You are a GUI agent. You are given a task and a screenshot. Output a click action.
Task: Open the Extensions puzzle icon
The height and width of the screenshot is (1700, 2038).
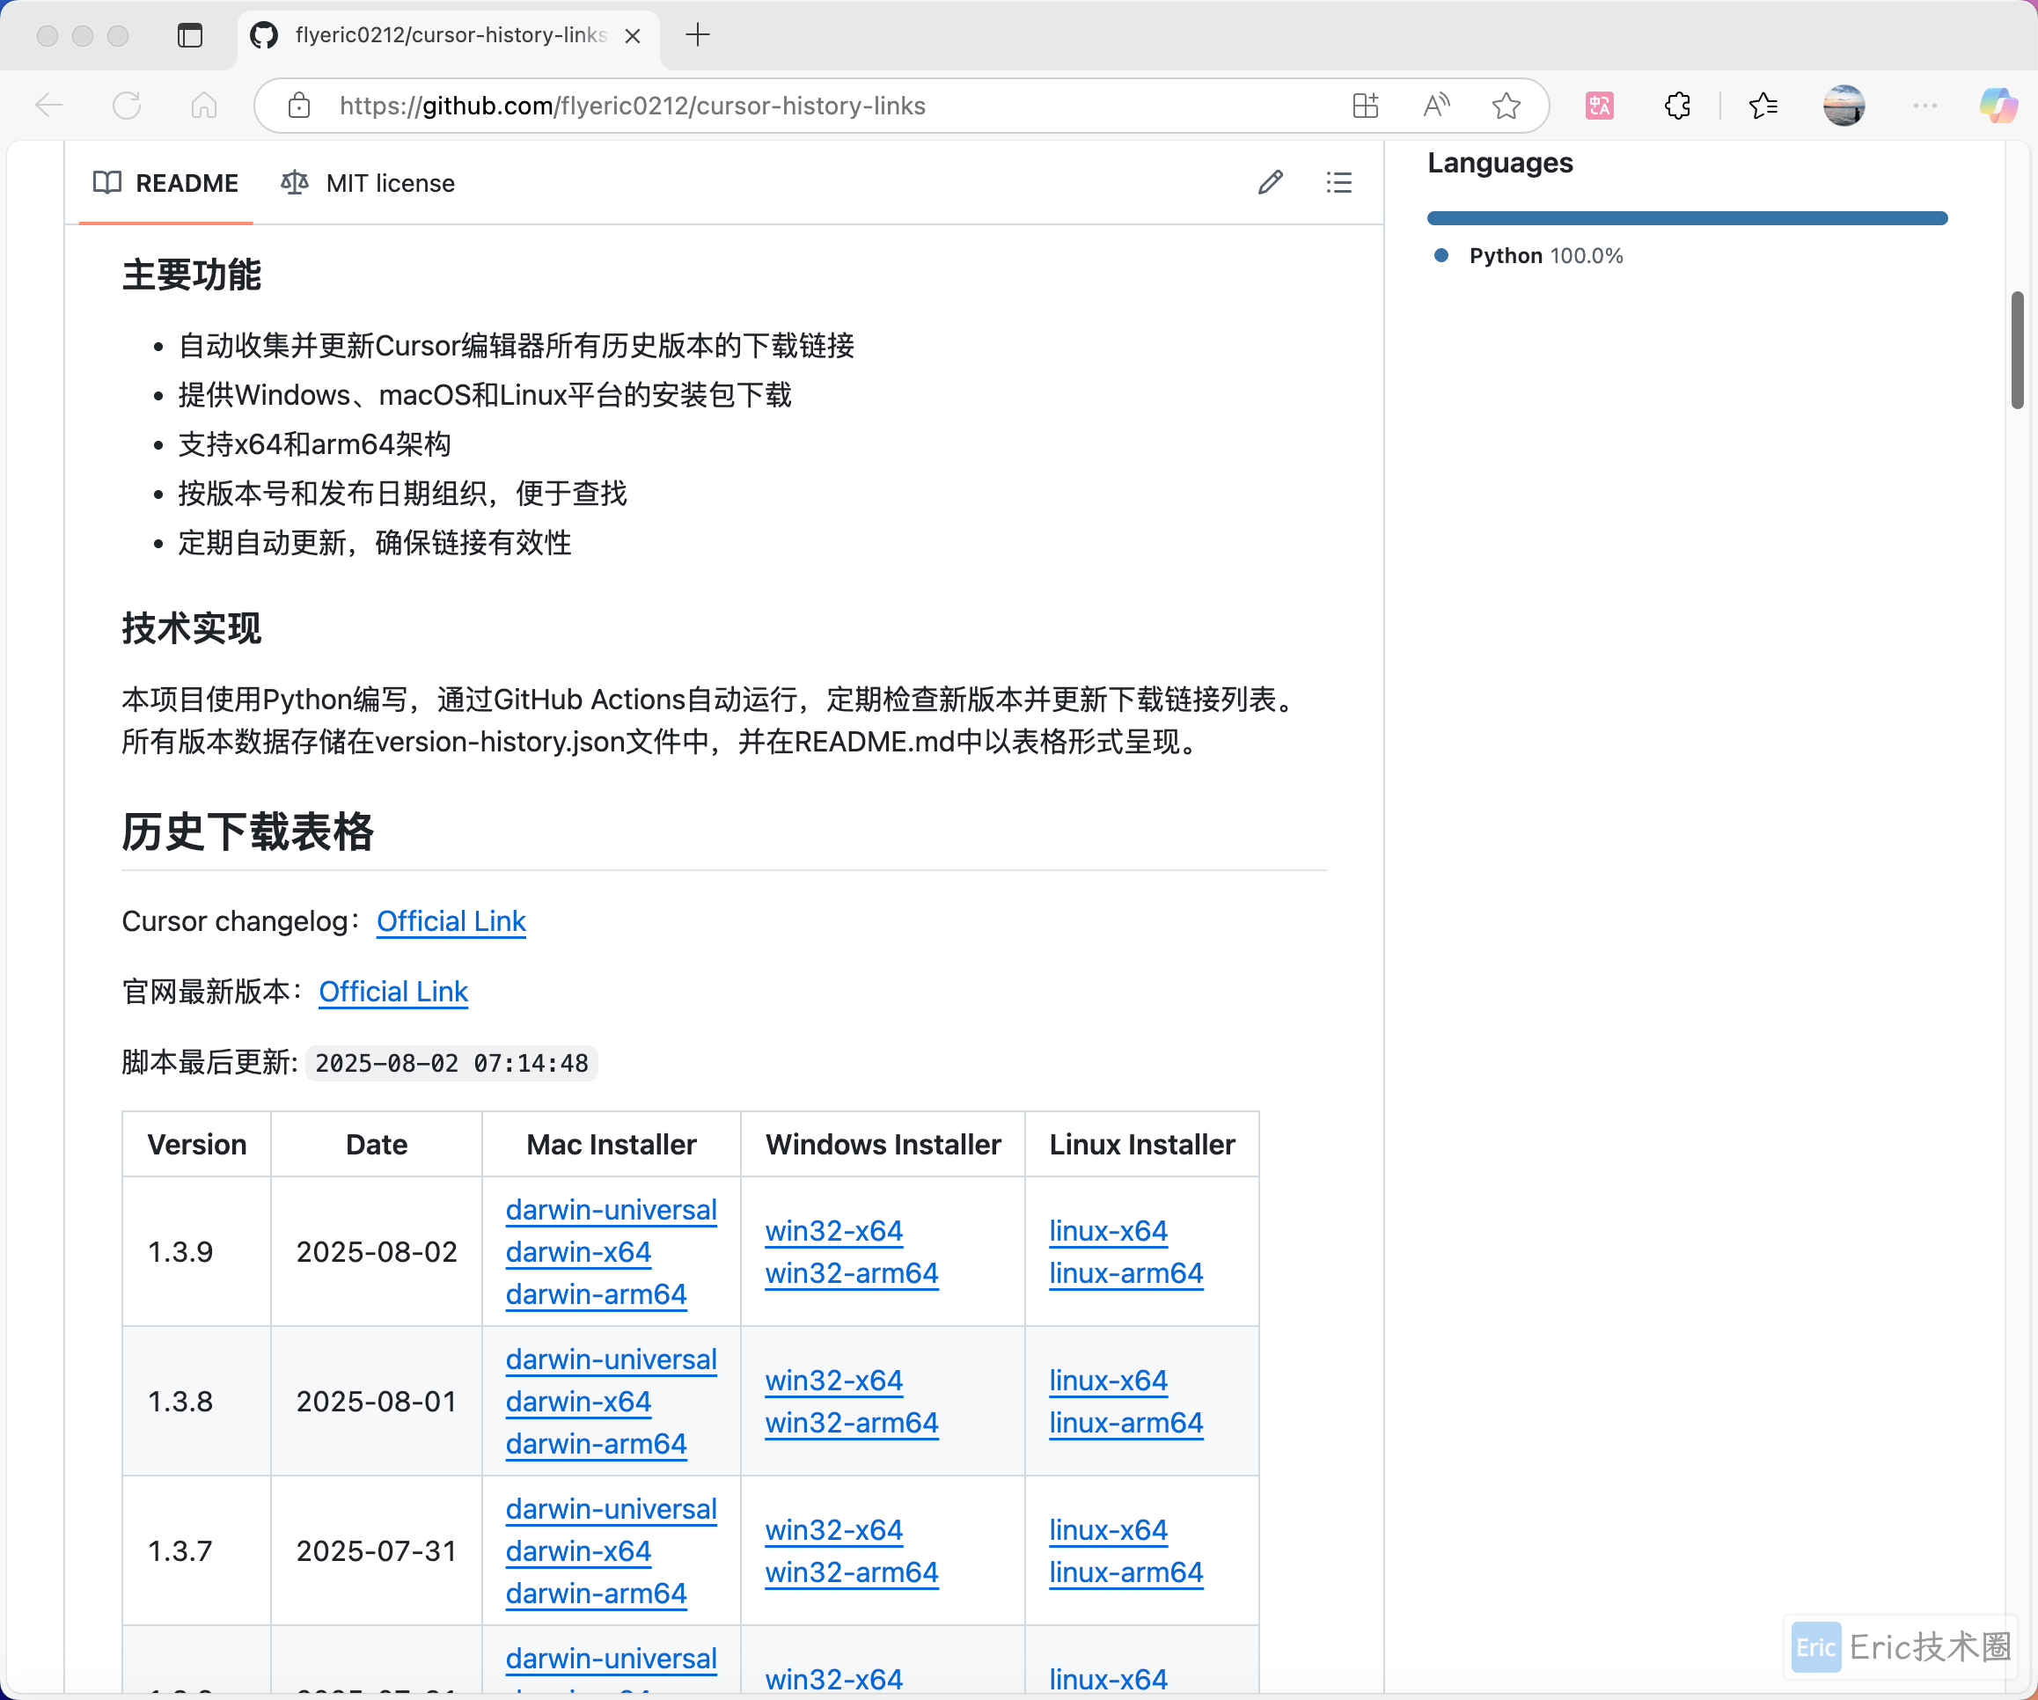click(x=1678, y=106)
